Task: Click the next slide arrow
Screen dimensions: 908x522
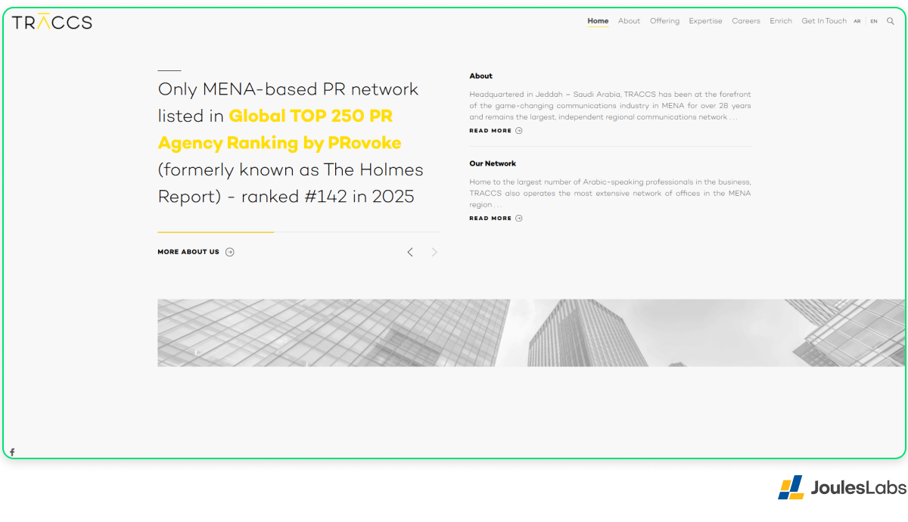Action: pyautogui.click(x=434, y=252)
